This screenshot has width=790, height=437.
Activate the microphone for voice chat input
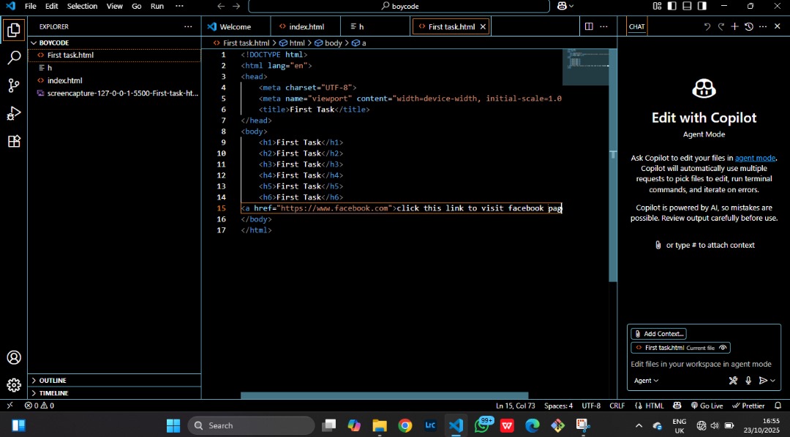pos(748,380)
